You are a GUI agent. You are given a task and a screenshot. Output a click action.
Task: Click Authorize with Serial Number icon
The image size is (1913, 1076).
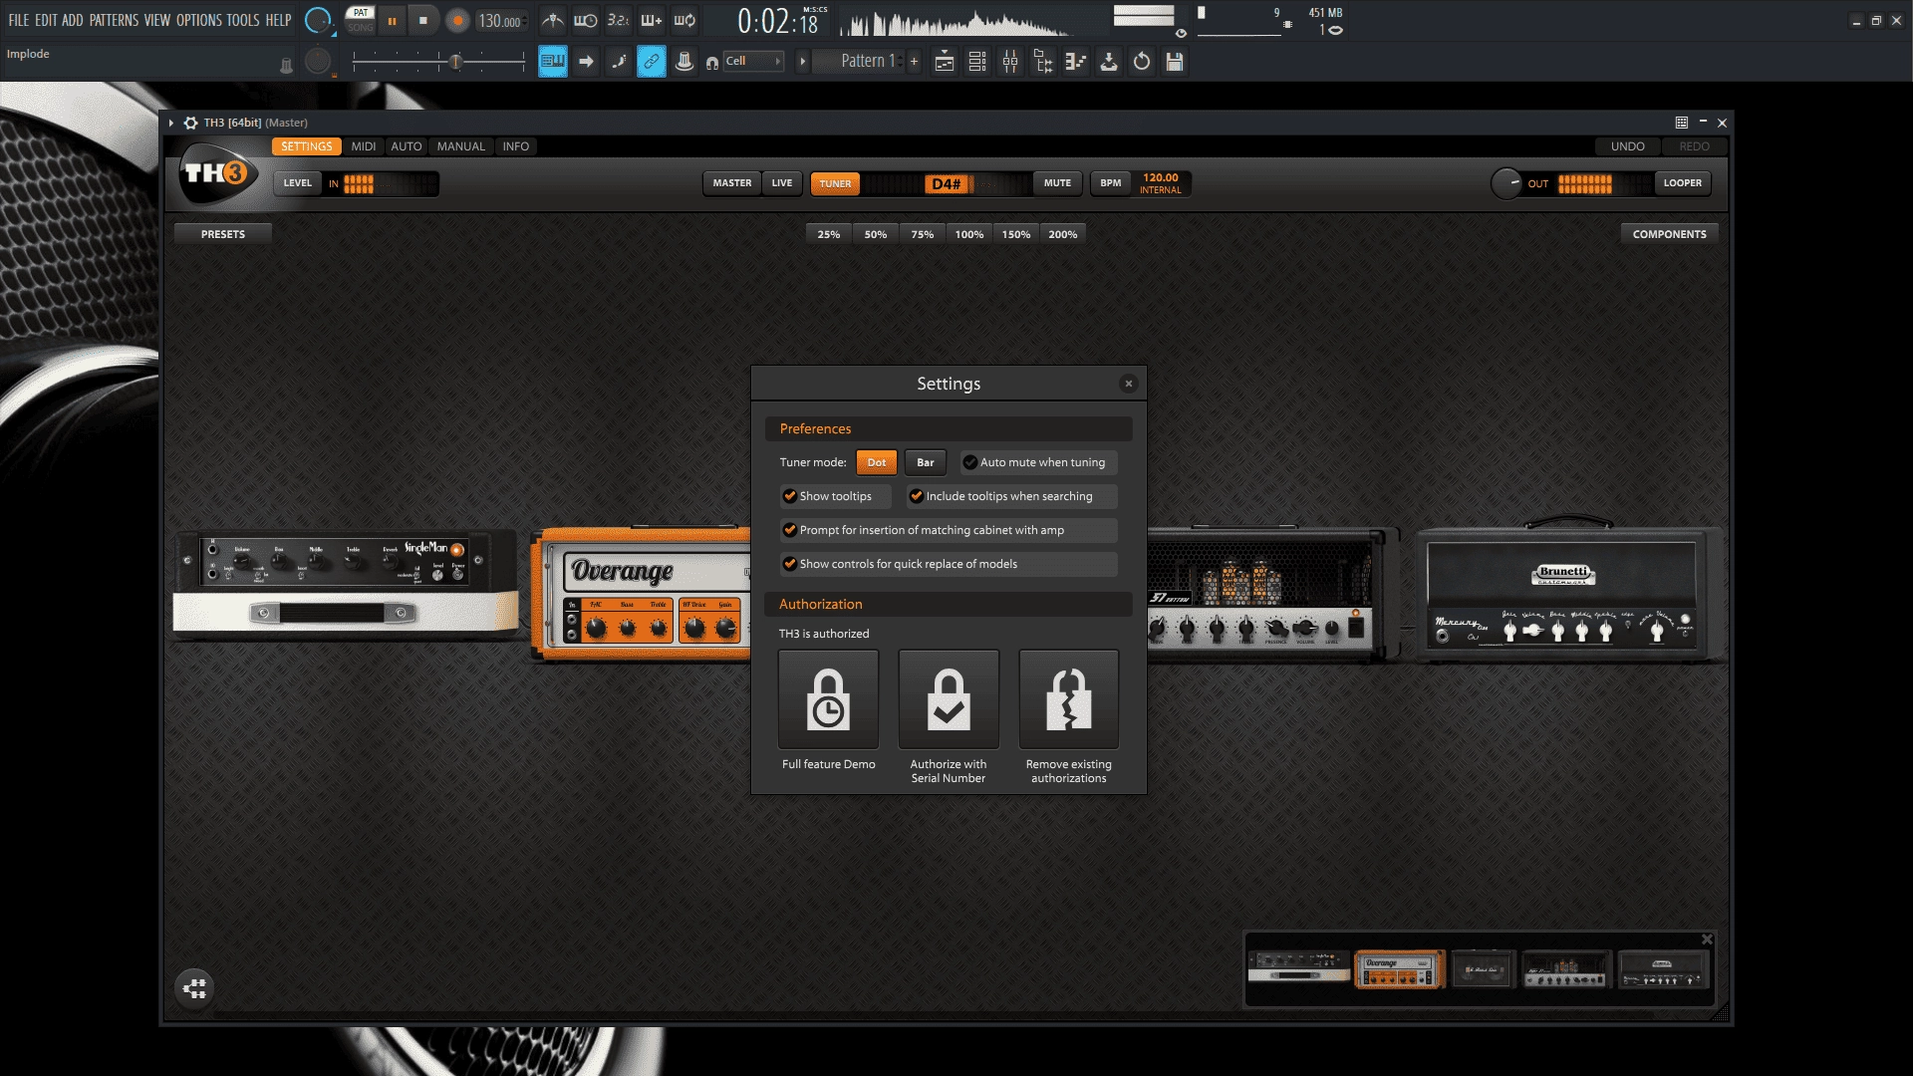(x=949, y=699)
